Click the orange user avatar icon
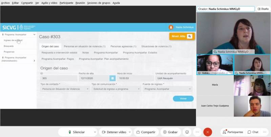 pos(171,27)
